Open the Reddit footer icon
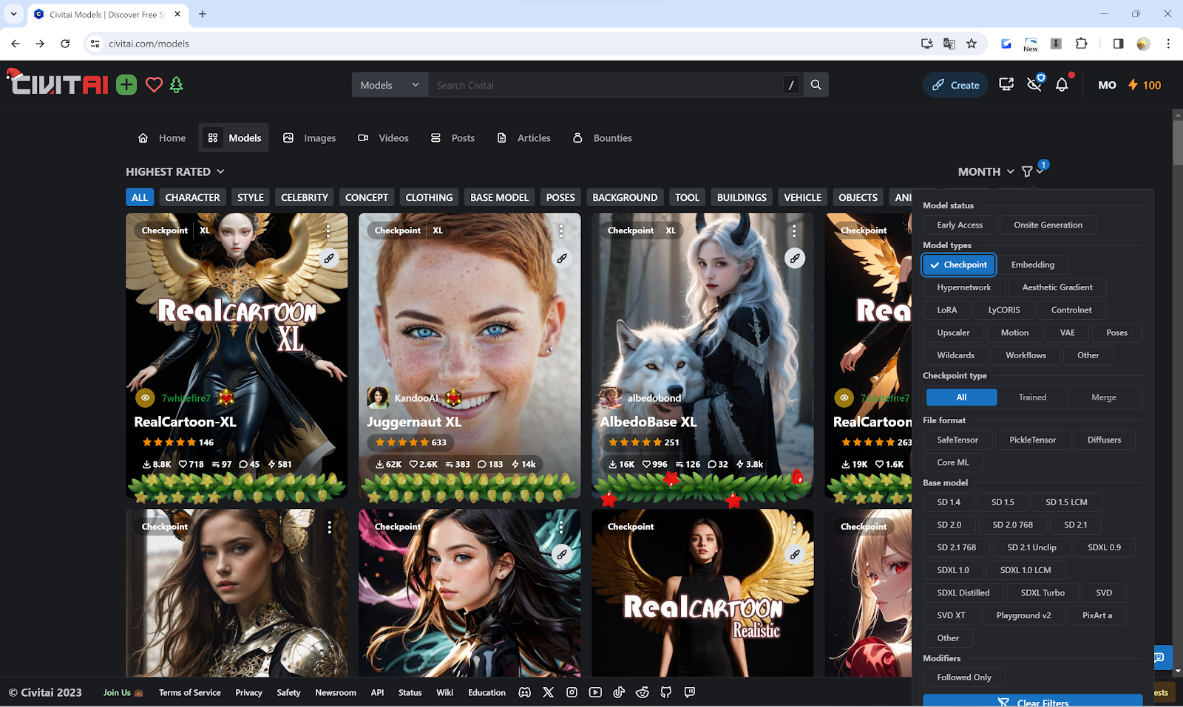1183x707 pixels. coord(643,692)
